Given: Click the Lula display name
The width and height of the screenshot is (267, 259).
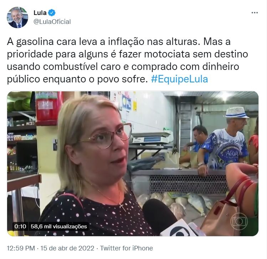Looking at the screenshot, I should tap(40, 12).
